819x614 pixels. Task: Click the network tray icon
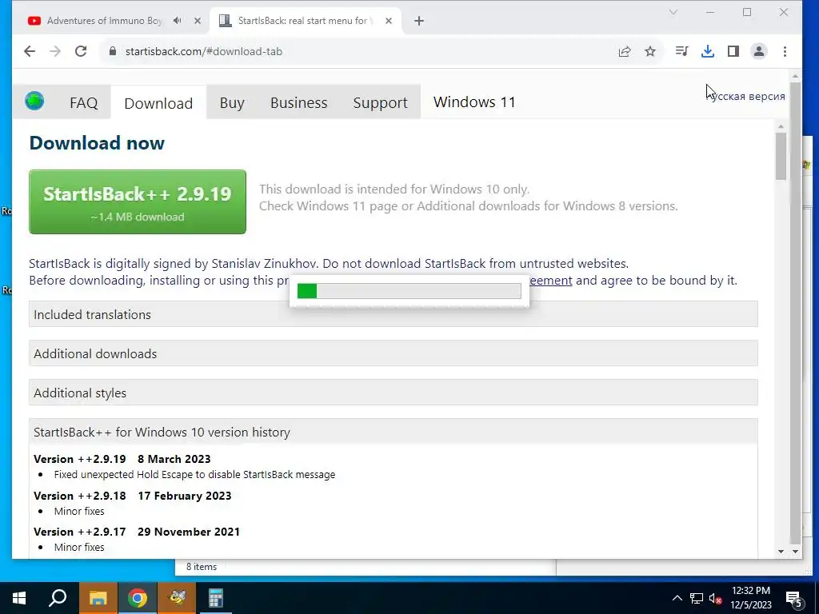[x=697, y=598]
